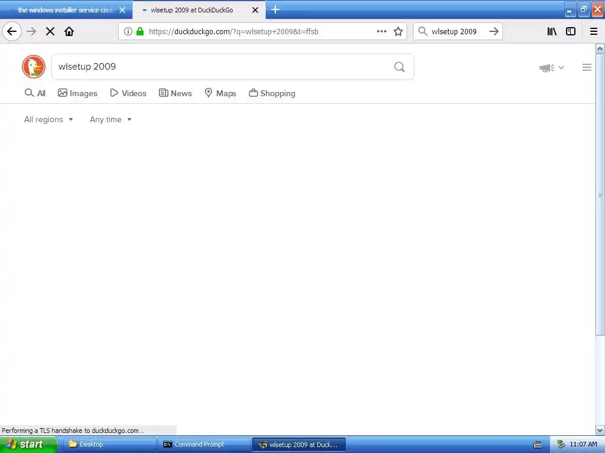Restore down the Firefox window
Image resolution: width=605 pixels, height=453 pixels.
coord(584,9)
